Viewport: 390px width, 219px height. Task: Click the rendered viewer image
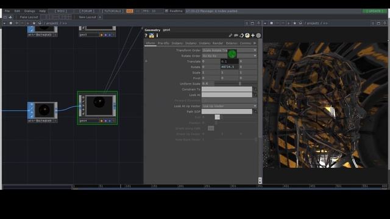coord(325,105)
